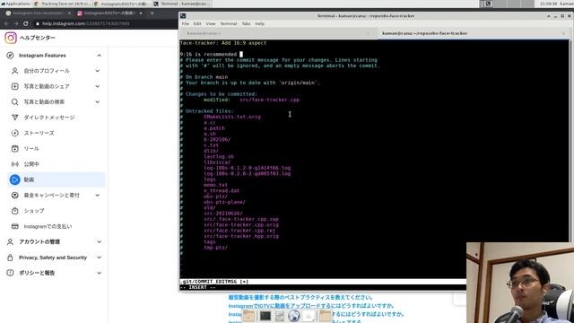574x323 pixels.
Task: Open 公開中 help topic
Action: 31,164
